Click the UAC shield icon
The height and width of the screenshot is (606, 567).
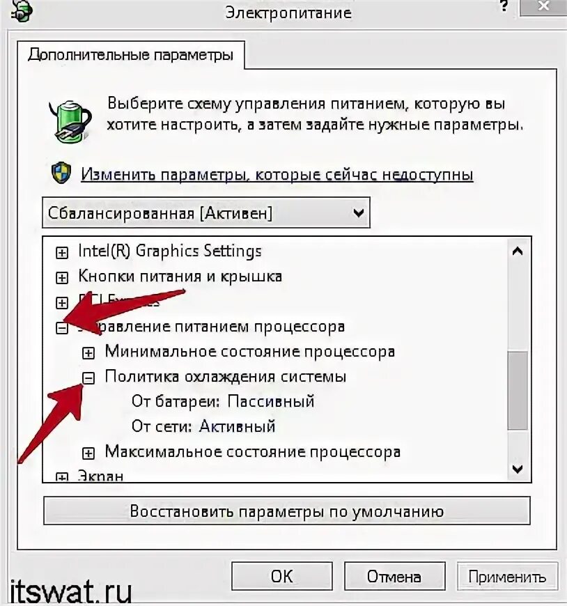click(61, 173)
